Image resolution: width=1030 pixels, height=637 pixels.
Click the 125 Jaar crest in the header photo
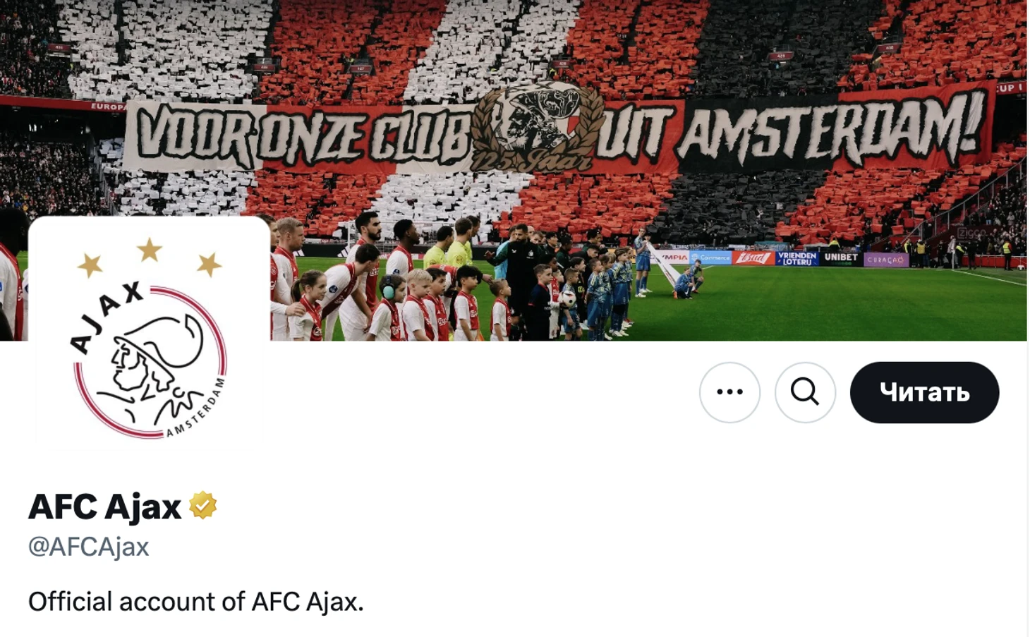coord(538,128)
